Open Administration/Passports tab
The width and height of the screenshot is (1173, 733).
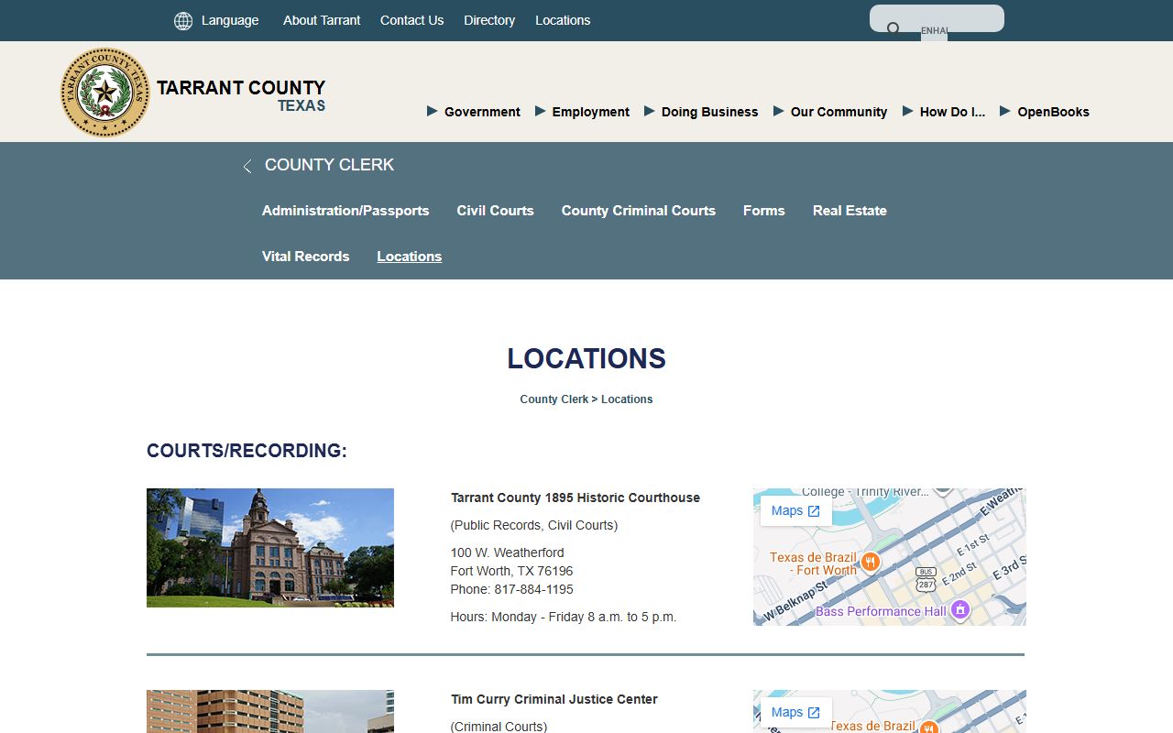pyautogui.click(x=345, y=211)
